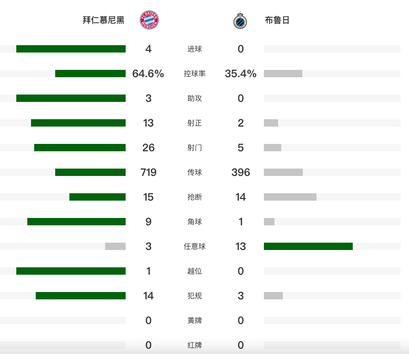Screen dimensions: 409x354
Task: Click Brugge's green 任意球 free kick bar
Action: tap(308, 246)
